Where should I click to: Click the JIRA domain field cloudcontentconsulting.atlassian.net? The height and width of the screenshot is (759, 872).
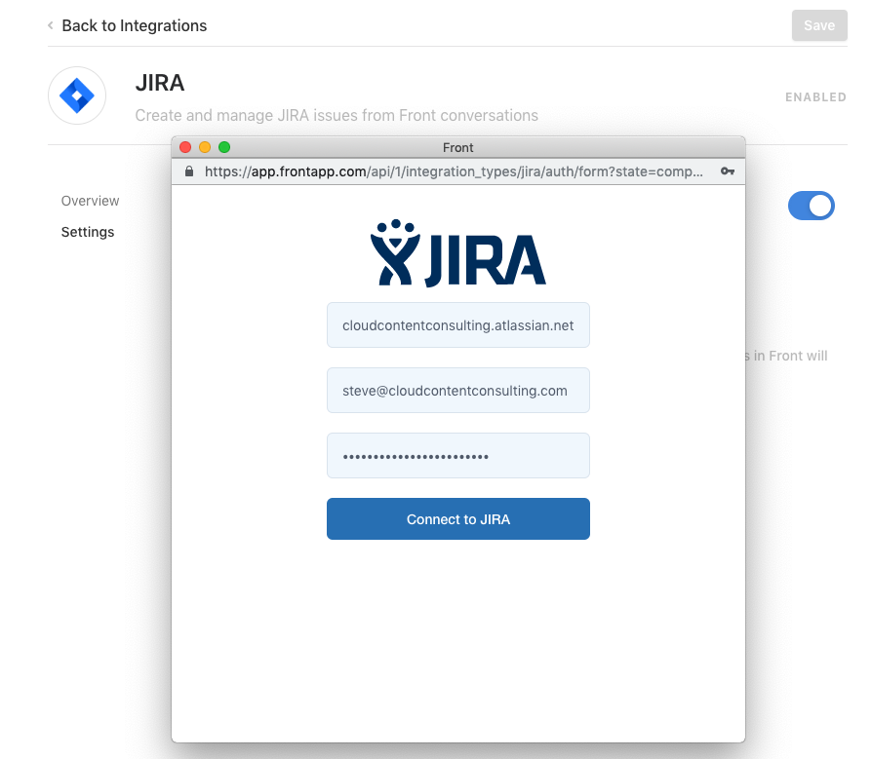click(458, 325)
